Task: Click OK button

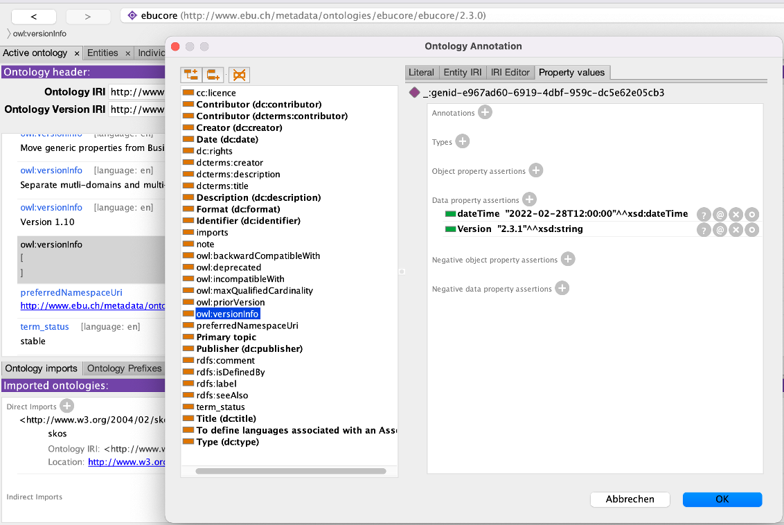Action: (722, 499)
